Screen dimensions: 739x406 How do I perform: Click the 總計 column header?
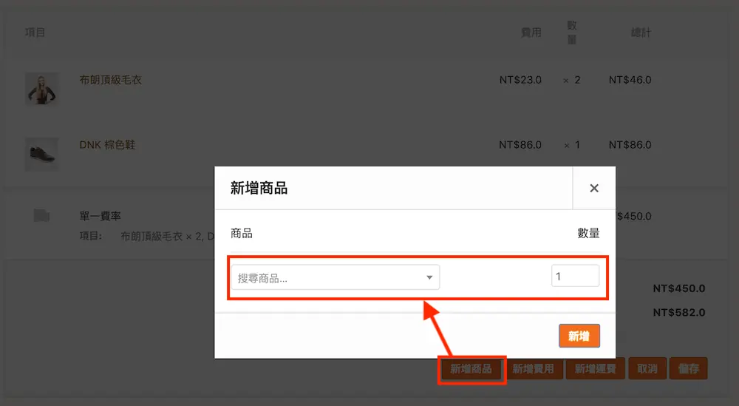pos(641,33)
